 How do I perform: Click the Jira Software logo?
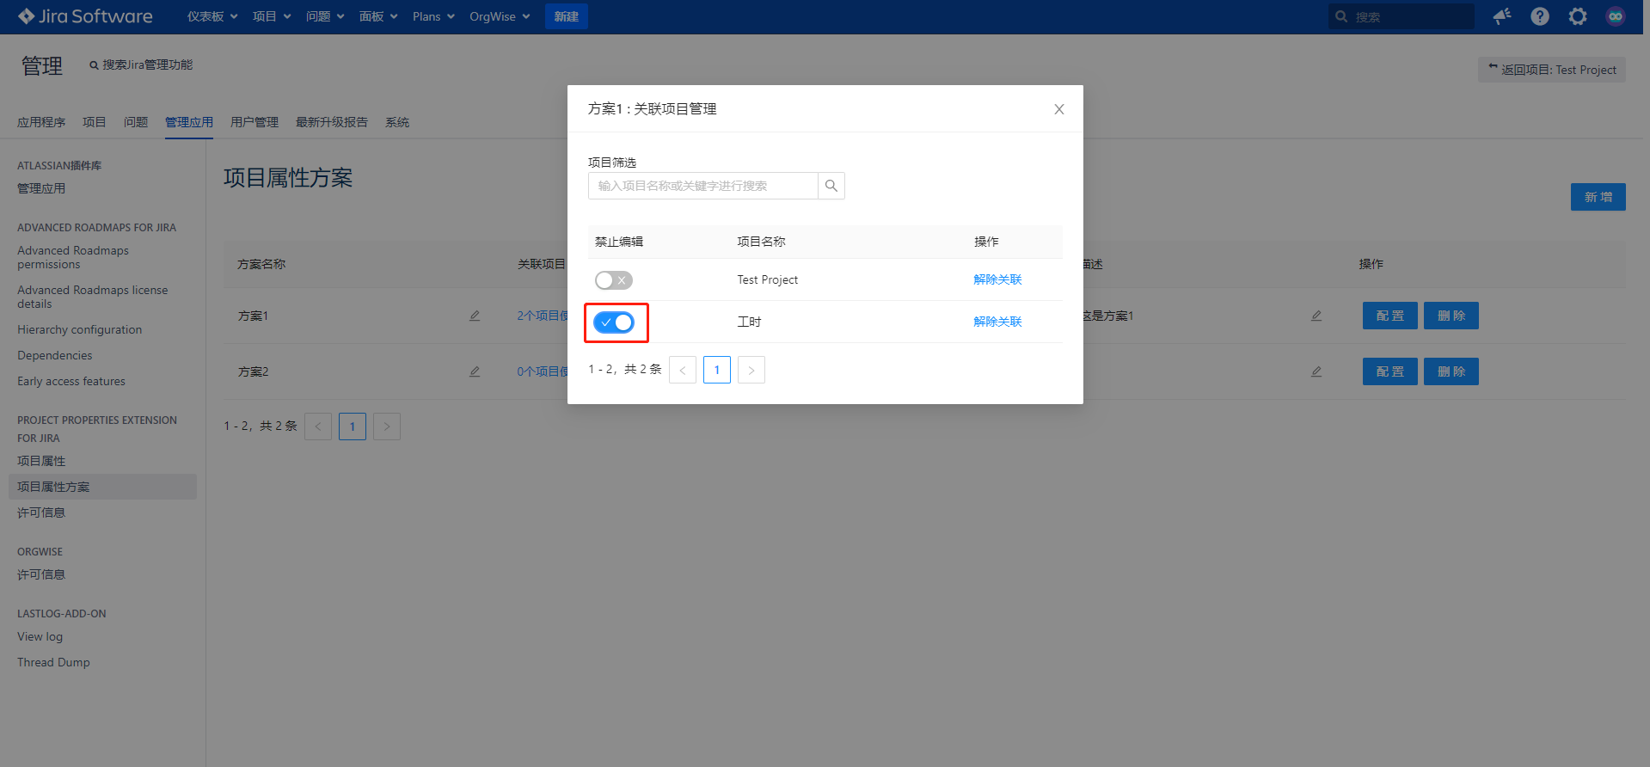[x=85, y=17]
